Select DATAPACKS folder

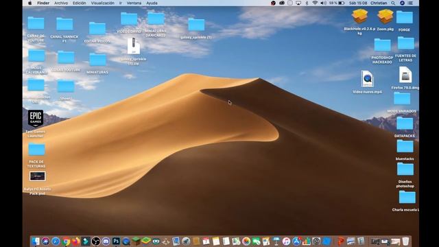tap(405, 123)
